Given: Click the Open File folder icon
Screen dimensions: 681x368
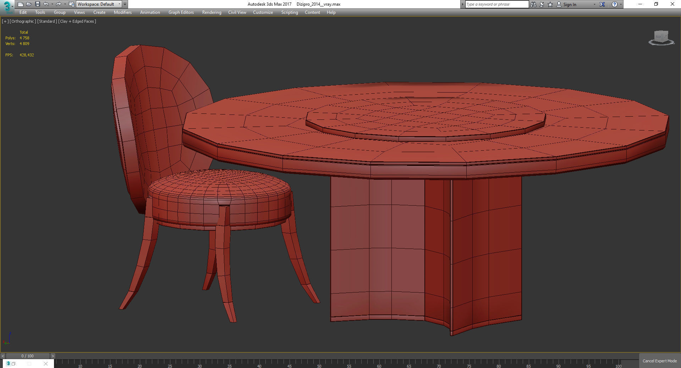Looking at the screenshot, I should point(29,4).
